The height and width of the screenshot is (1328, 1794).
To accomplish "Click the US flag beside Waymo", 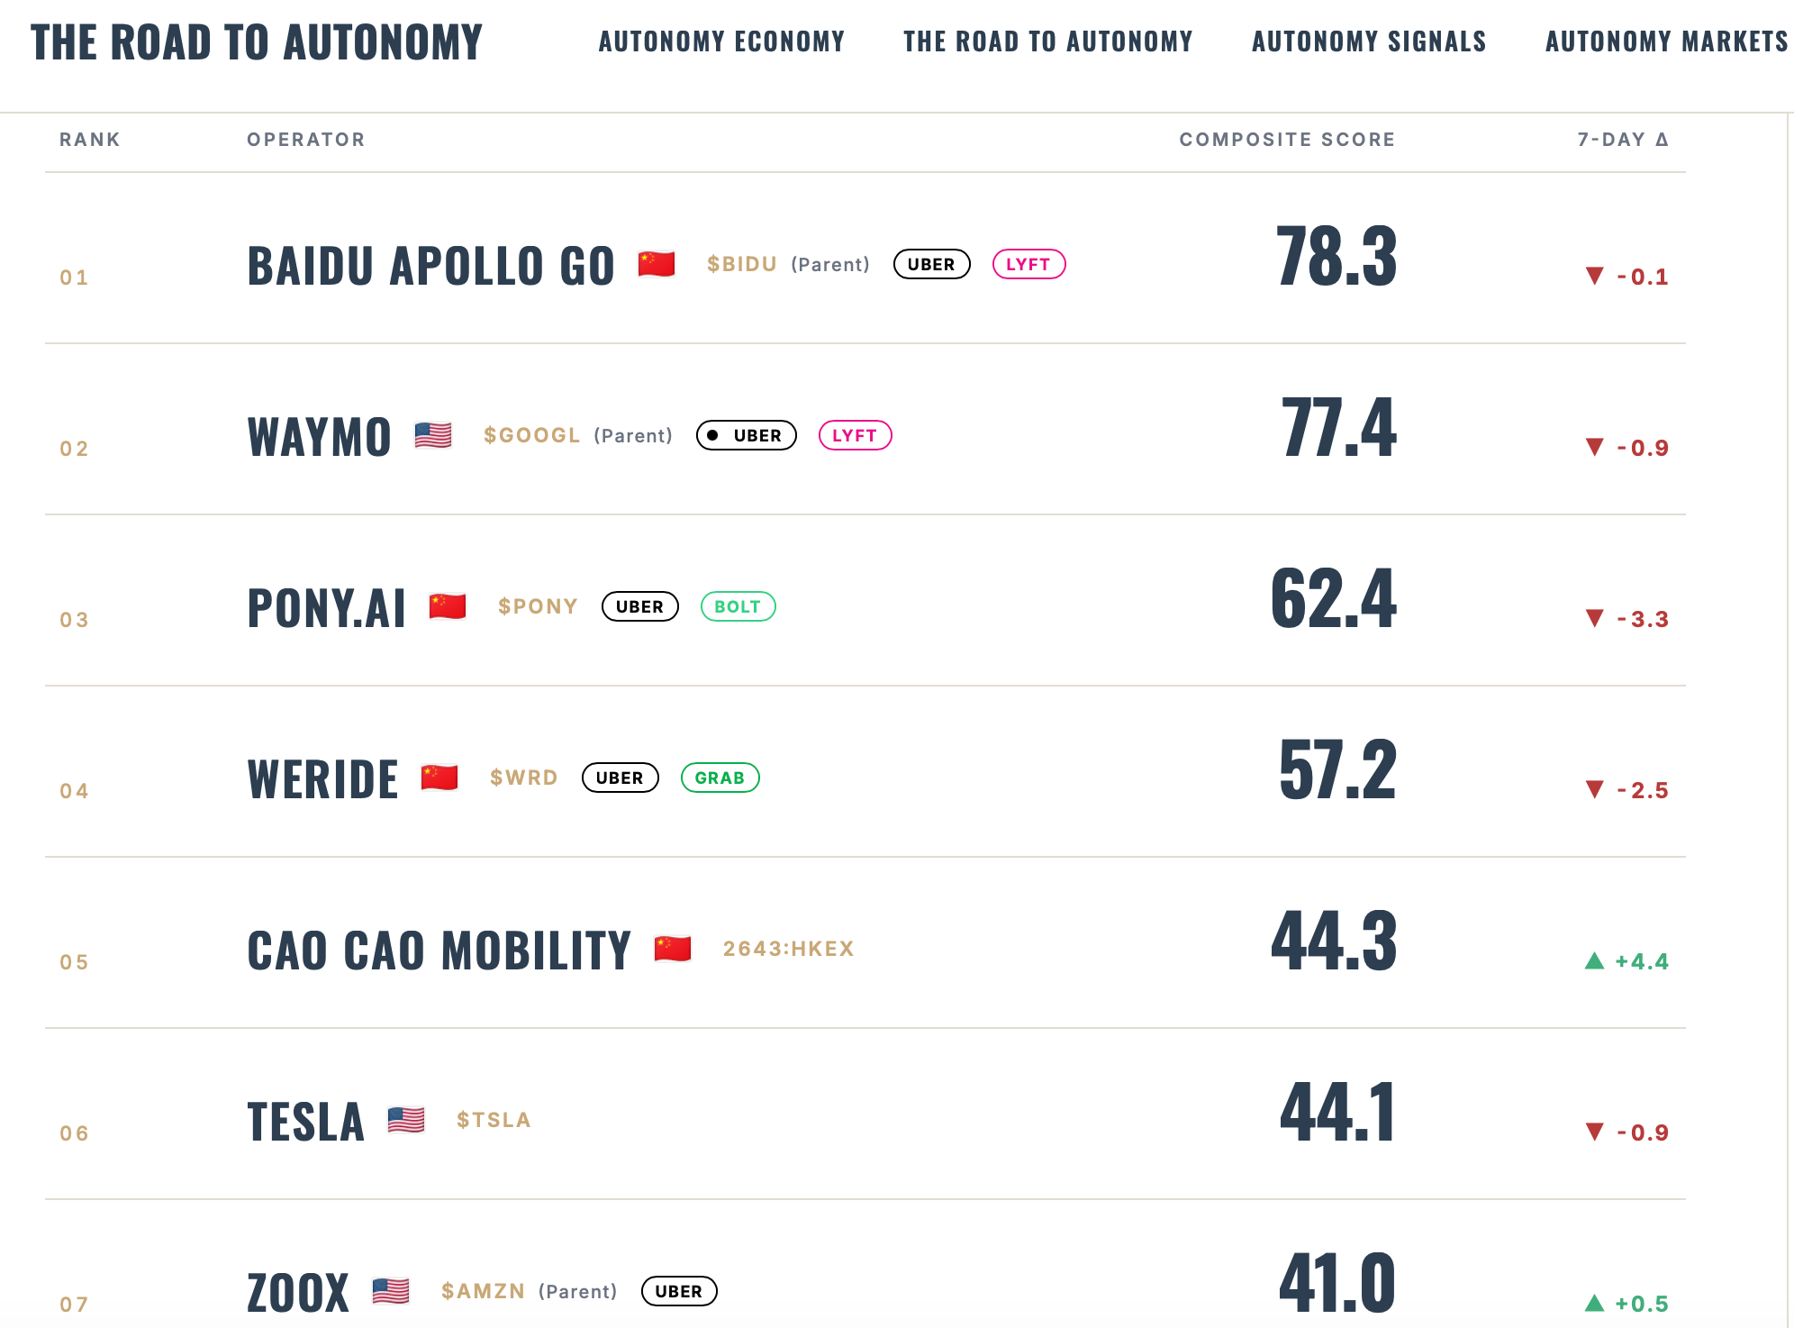I will click(x=433, y=435).
